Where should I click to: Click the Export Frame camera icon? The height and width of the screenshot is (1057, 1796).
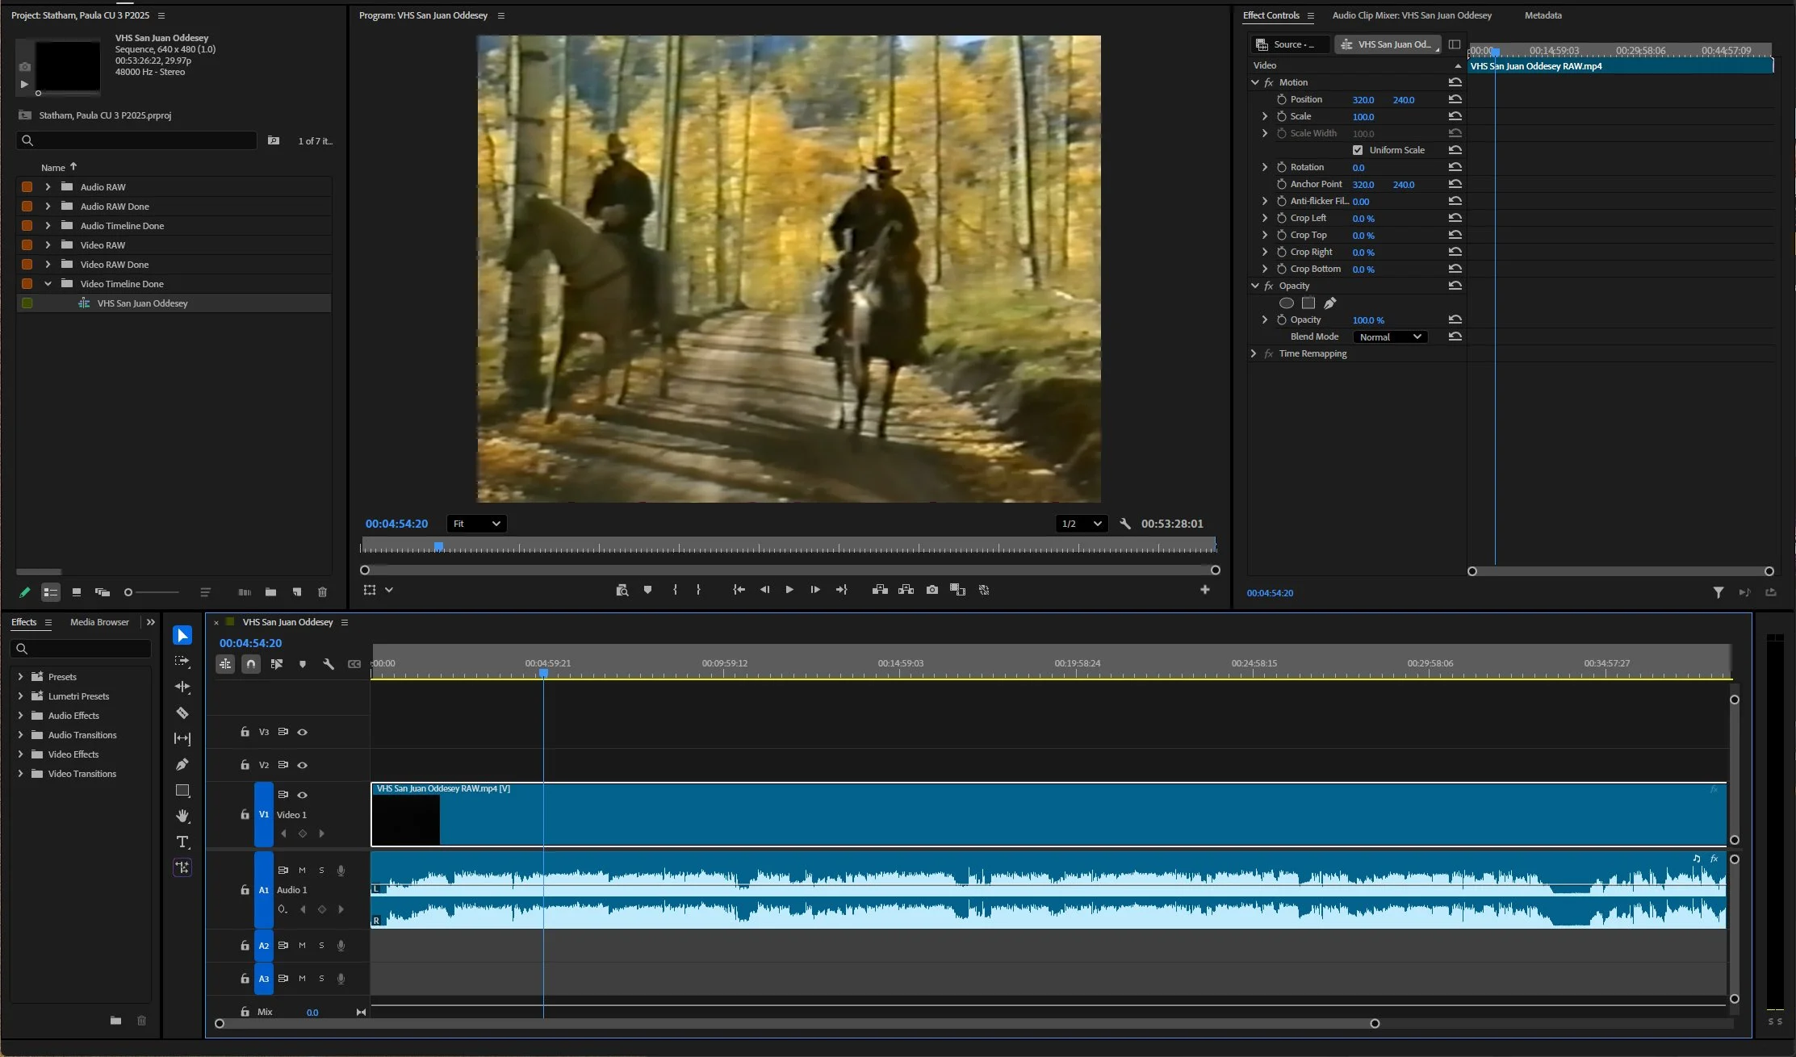932,590
